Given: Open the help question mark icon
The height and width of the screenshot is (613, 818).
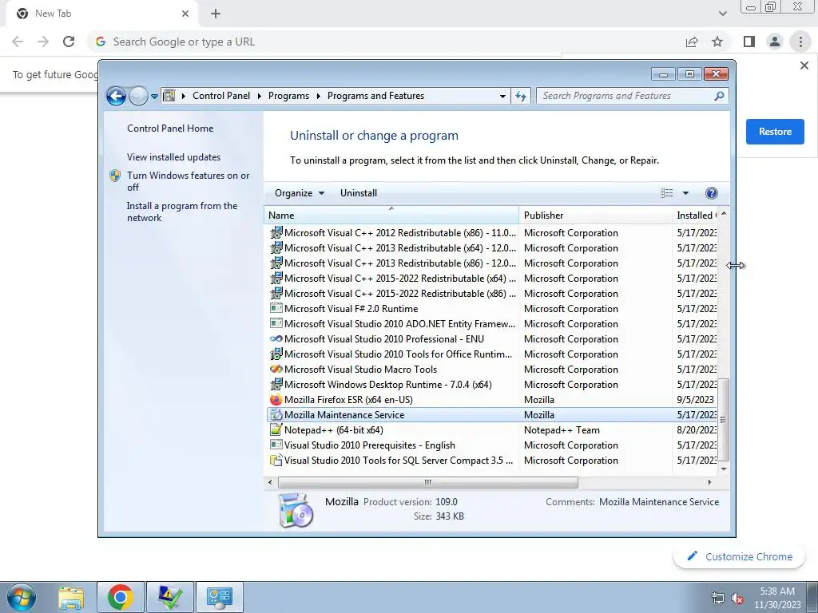Looking at the screenshot, I should 711,193.
